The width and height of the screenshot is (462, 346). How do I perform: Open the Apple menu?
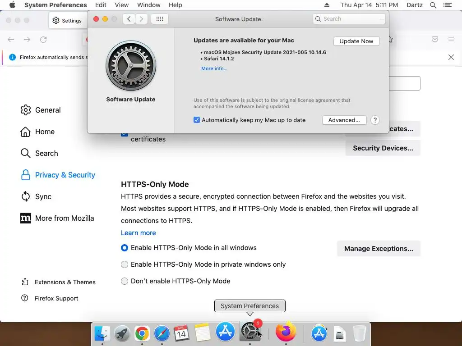[12, 5]
